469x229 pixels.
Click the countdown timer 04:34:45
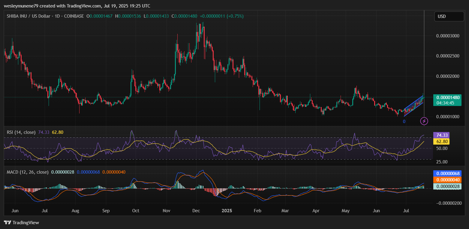(x=445, y=103)
